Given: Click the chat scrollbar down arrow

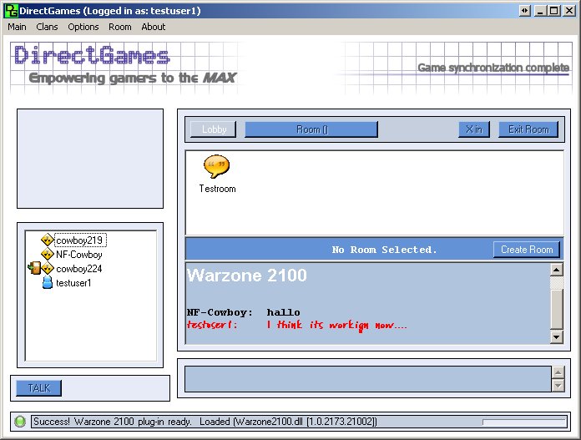Looking at the screenshot, I should (x=557, y=337).
